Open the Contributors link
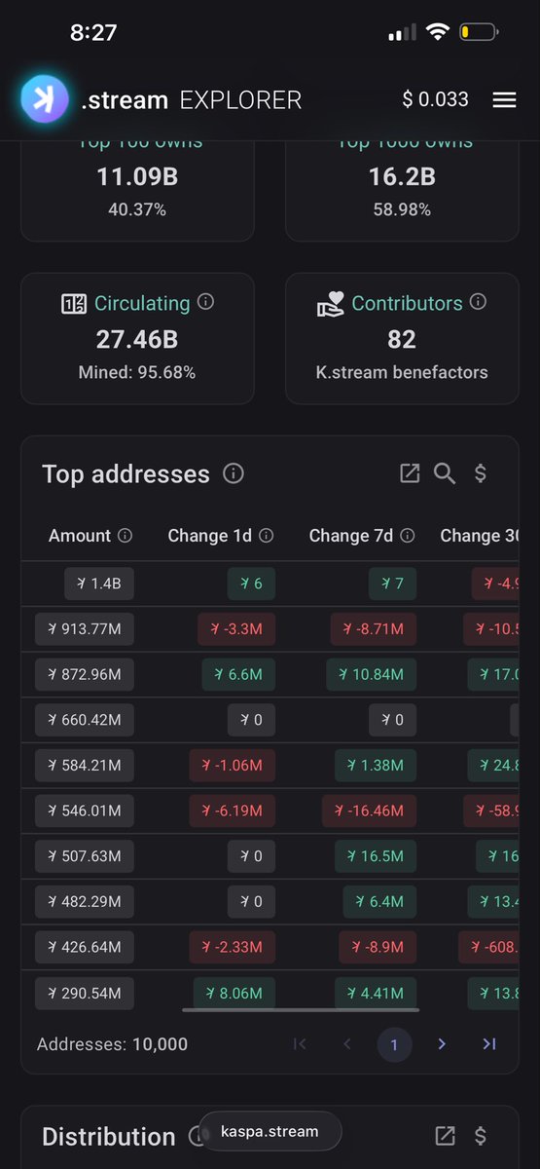The image size is (540, 1169). click(407, 303)
